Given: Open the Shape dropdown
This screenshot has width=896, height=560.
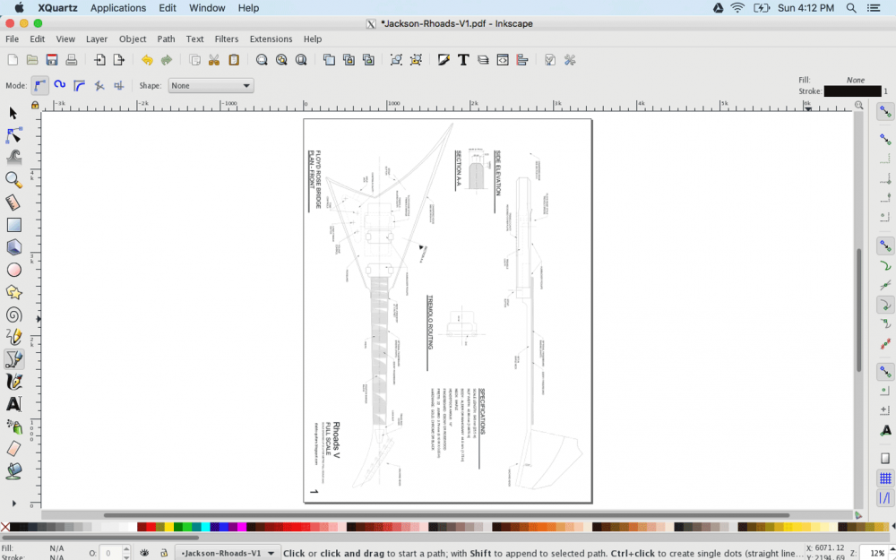Looking at the screenshot, I should 211,86.
